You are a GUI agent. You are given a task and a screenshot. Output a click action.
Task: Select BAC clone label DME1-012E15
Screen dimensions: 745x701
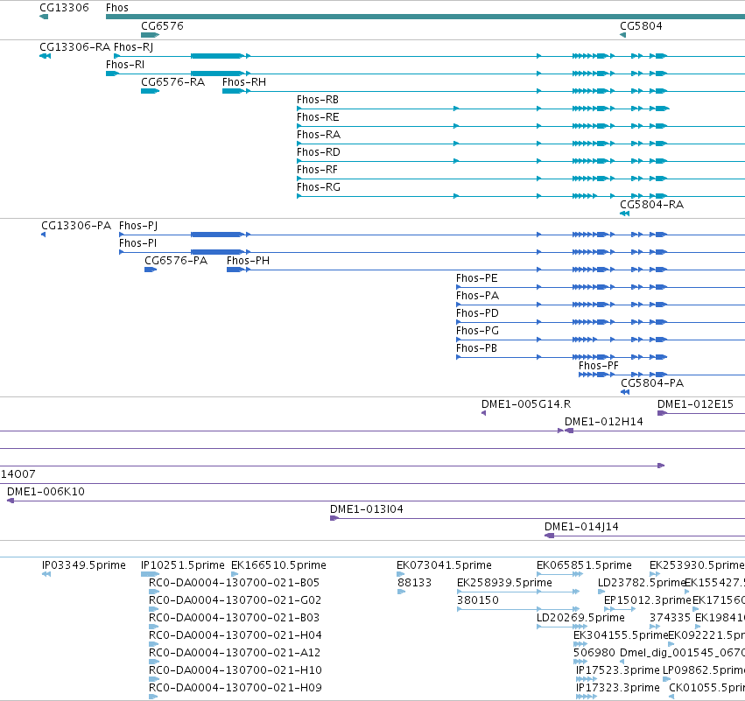pyautogui.click(x=696, y=404)
